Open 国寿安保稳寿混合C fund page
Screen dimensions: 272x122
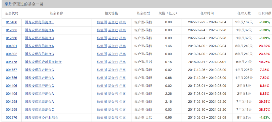tap(39, 86)
